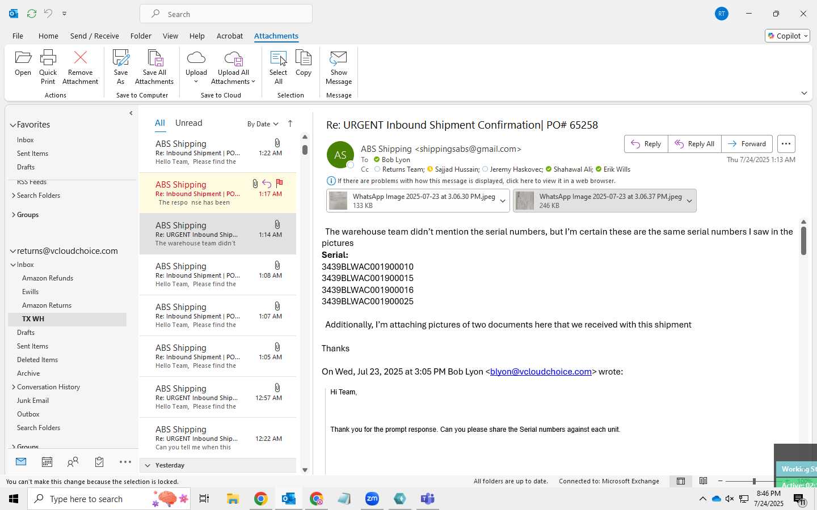The width and height of the screenshot is (817, 510).
Task: Open the View ribbon tab
Action: (x=170, y=36)
